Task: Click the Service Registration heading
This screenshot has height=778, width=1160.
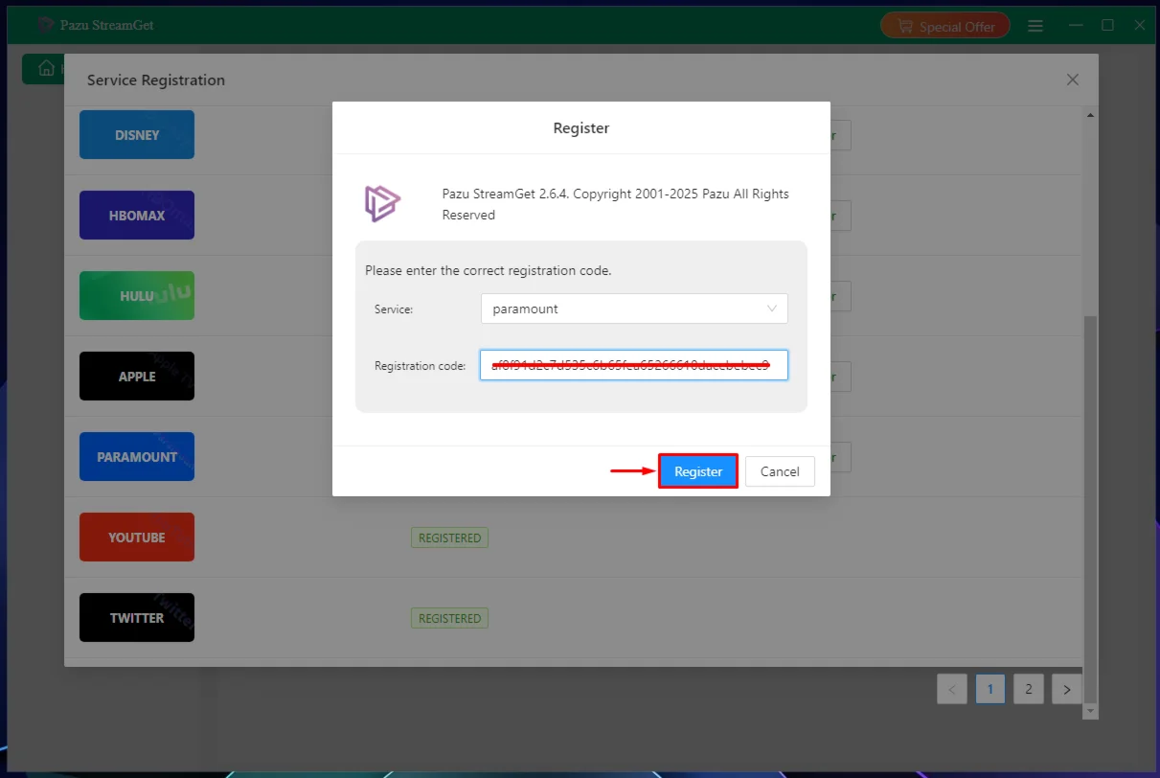Action: (156, 80)
